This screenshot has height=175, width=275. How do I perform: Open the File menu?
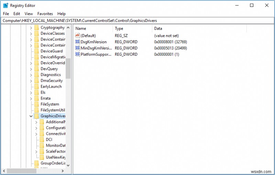(6, 14)
